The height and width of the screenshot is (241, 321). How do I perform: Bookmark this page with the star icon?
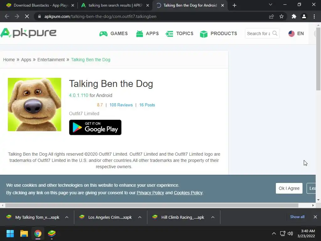[x=282, y=16]
